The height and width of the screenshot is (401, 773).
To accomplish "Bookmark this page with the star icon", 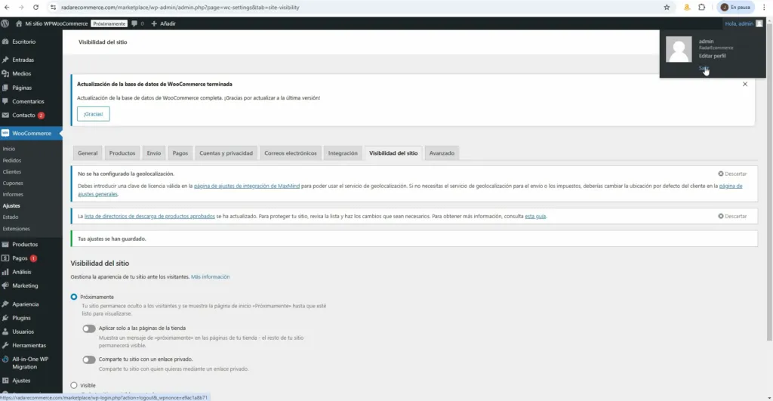I will coord(667,8).
